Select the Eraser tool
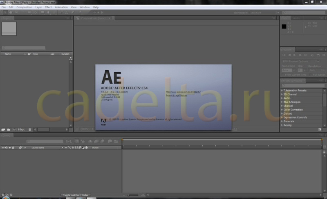This screenshot has width=327, height=199. click(73, 13)
